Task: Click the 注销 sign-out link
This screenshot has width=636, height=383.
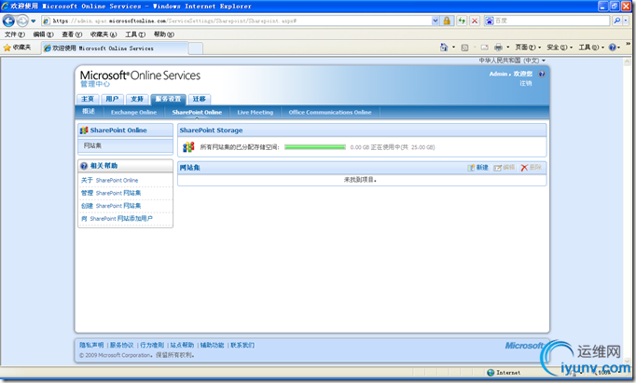Action: point(526,83)
